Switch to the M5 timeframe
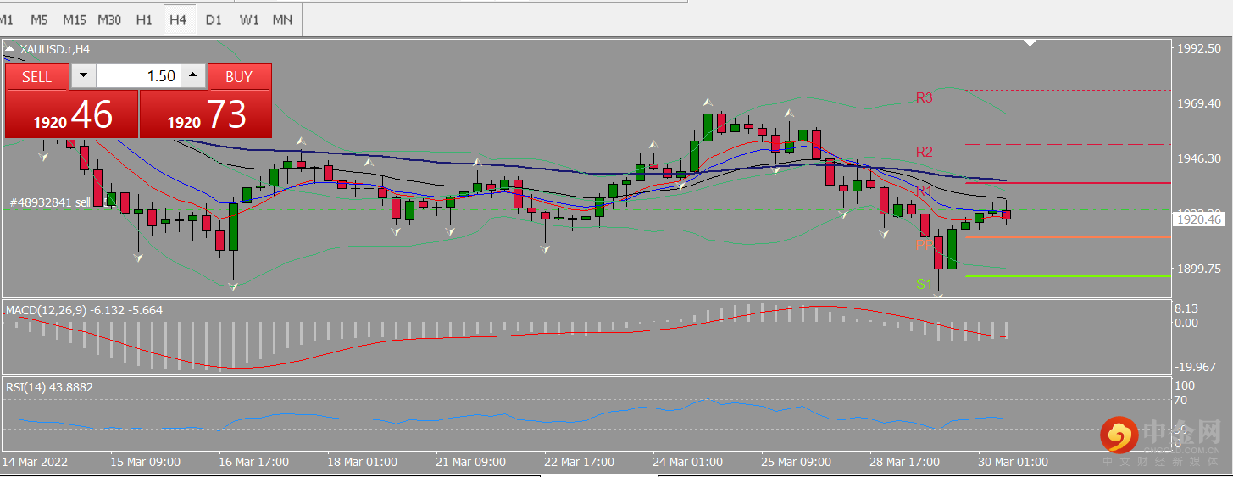The height and width of the screenshot is (477, 1233). pyautogui.click(x=39, y=19)
